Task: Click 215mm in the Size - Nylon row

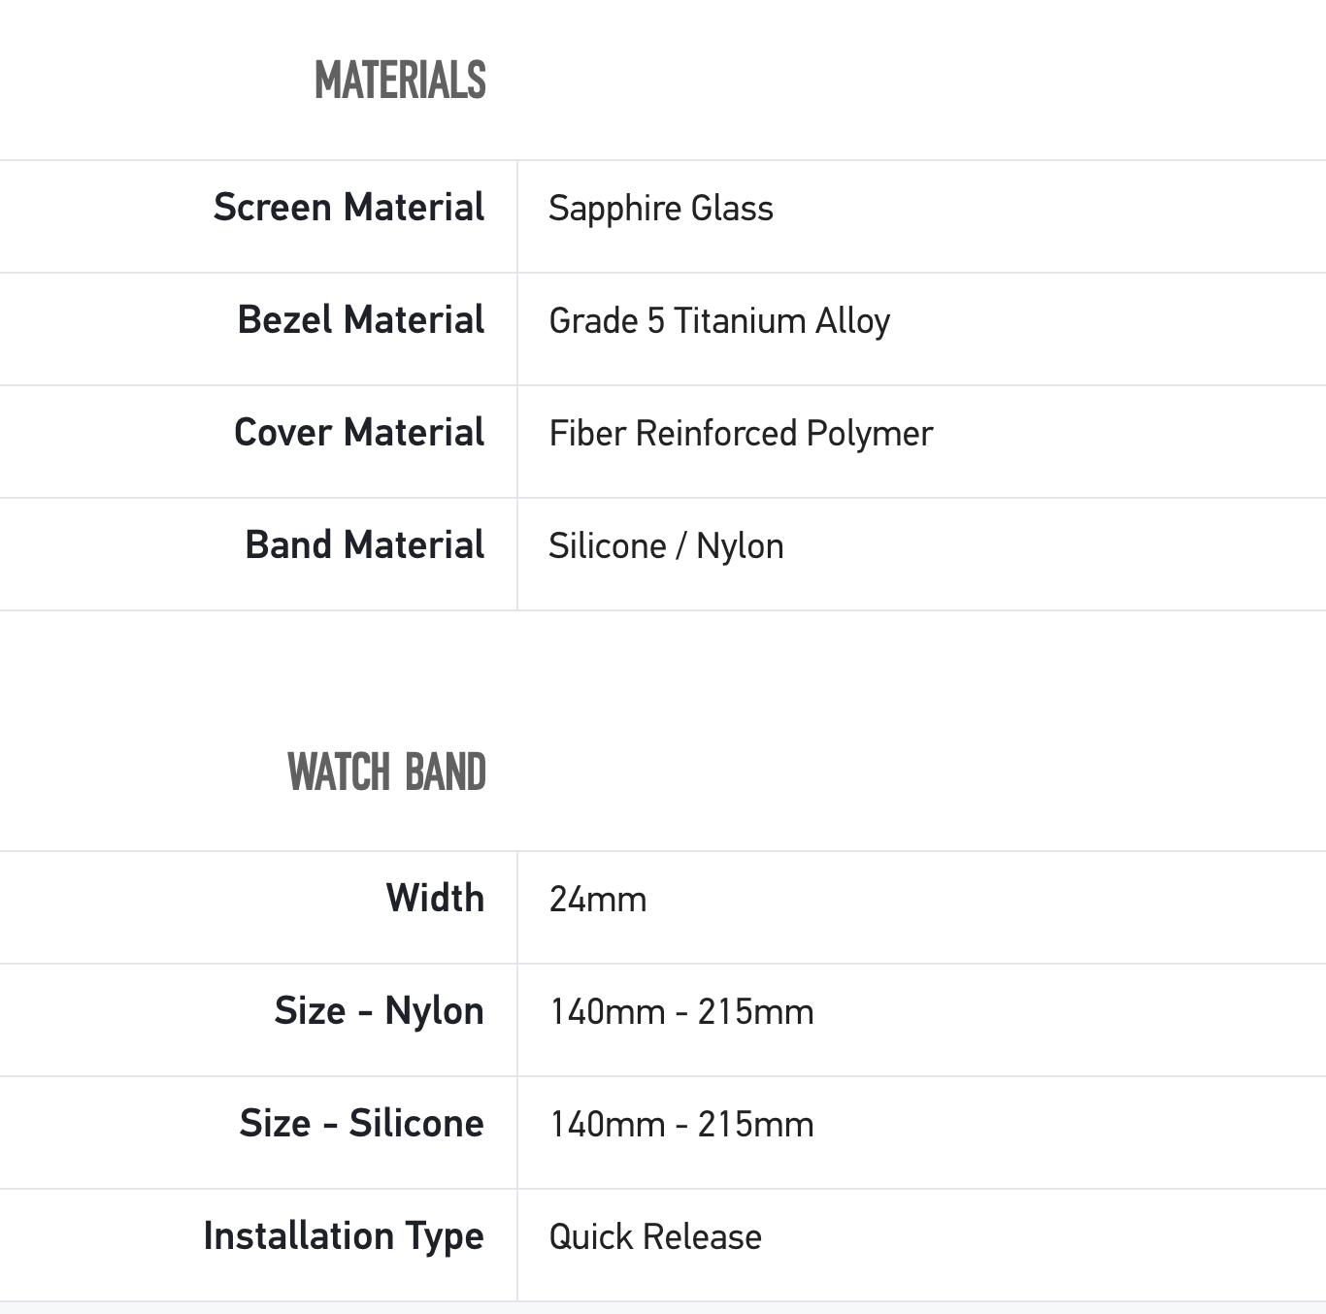Action: (755, 1012)
